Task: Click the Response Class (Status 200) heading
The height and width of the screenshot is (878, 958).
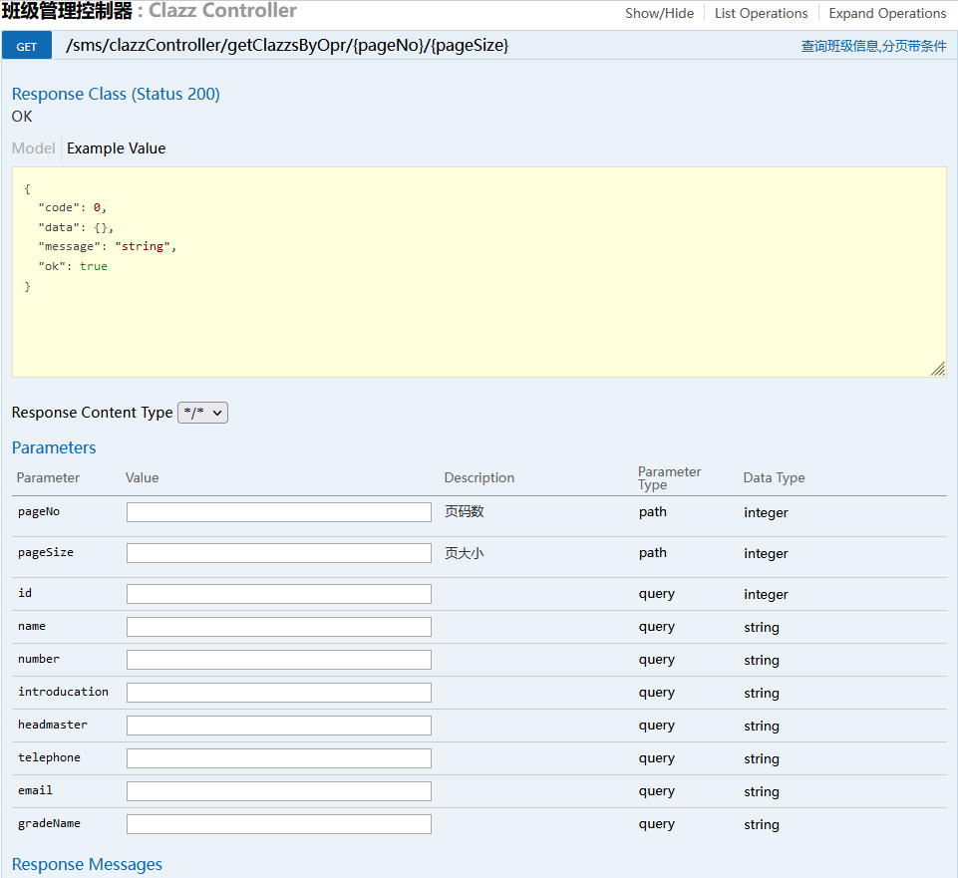Action: click(116, 94)
